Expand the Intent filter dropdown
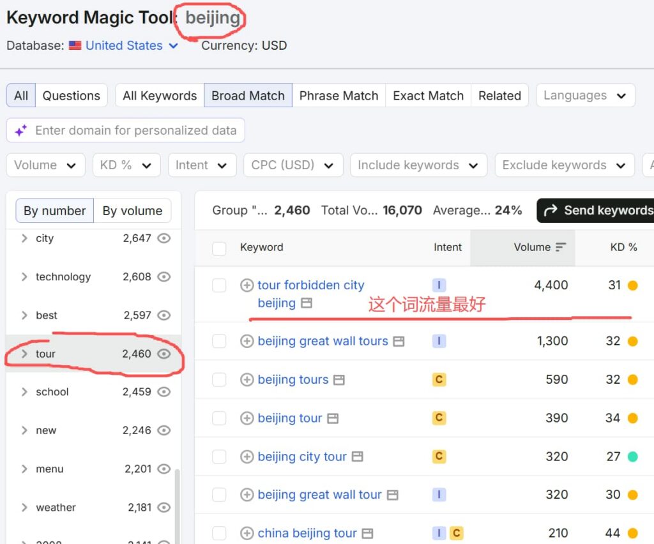The height and width of the screenshot is (544, 654). tap(202, 165)
